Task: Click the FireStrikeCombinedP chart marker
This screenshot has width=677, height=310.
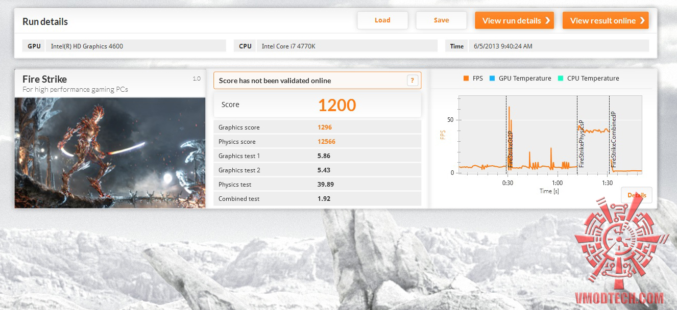Action: click(x=613, y=139)
